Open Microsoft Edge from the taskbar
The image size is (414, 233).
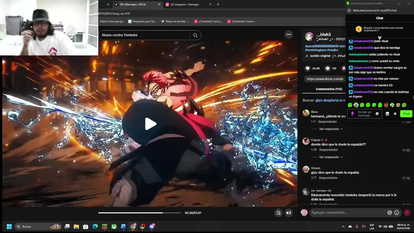(x=95, y=227)
